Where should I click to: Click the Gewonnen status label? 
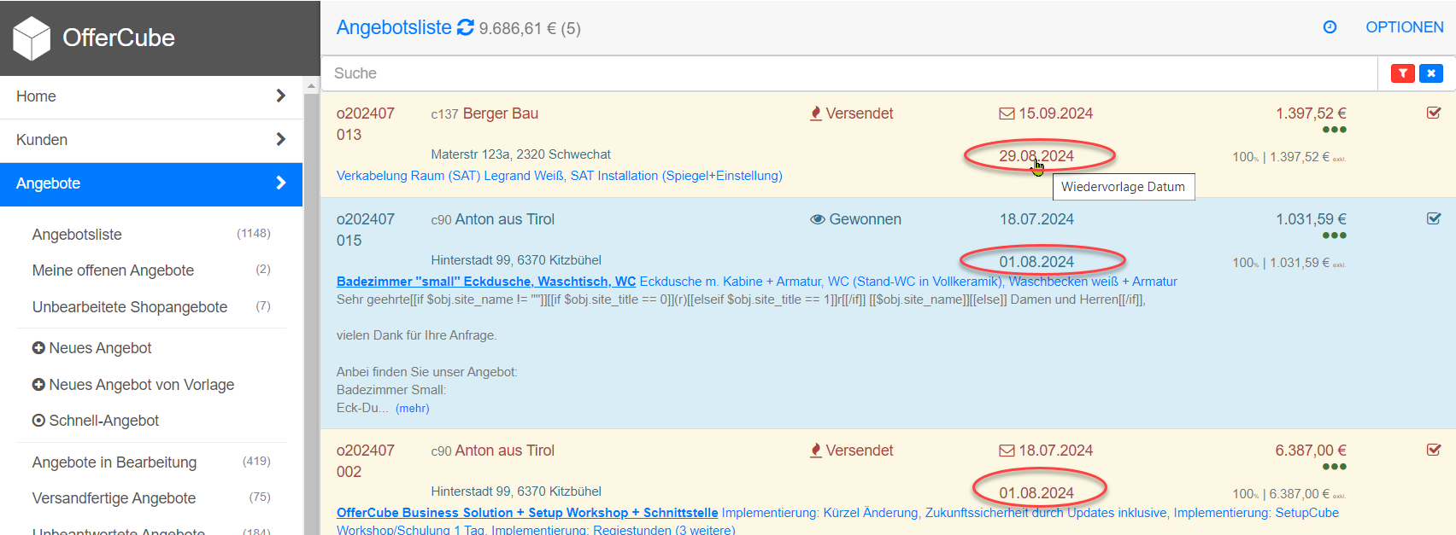point(865,219)
